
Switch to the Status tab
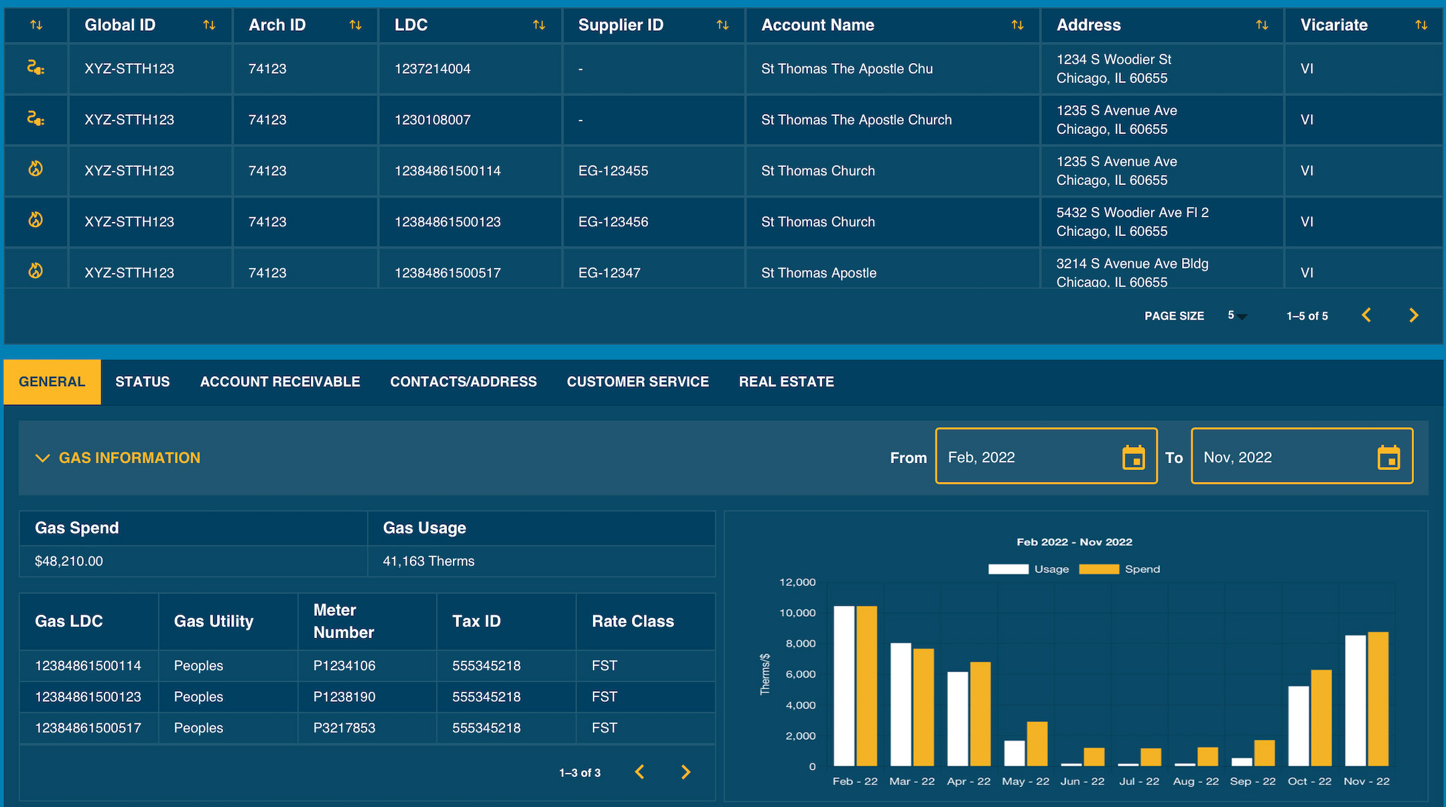142,381
